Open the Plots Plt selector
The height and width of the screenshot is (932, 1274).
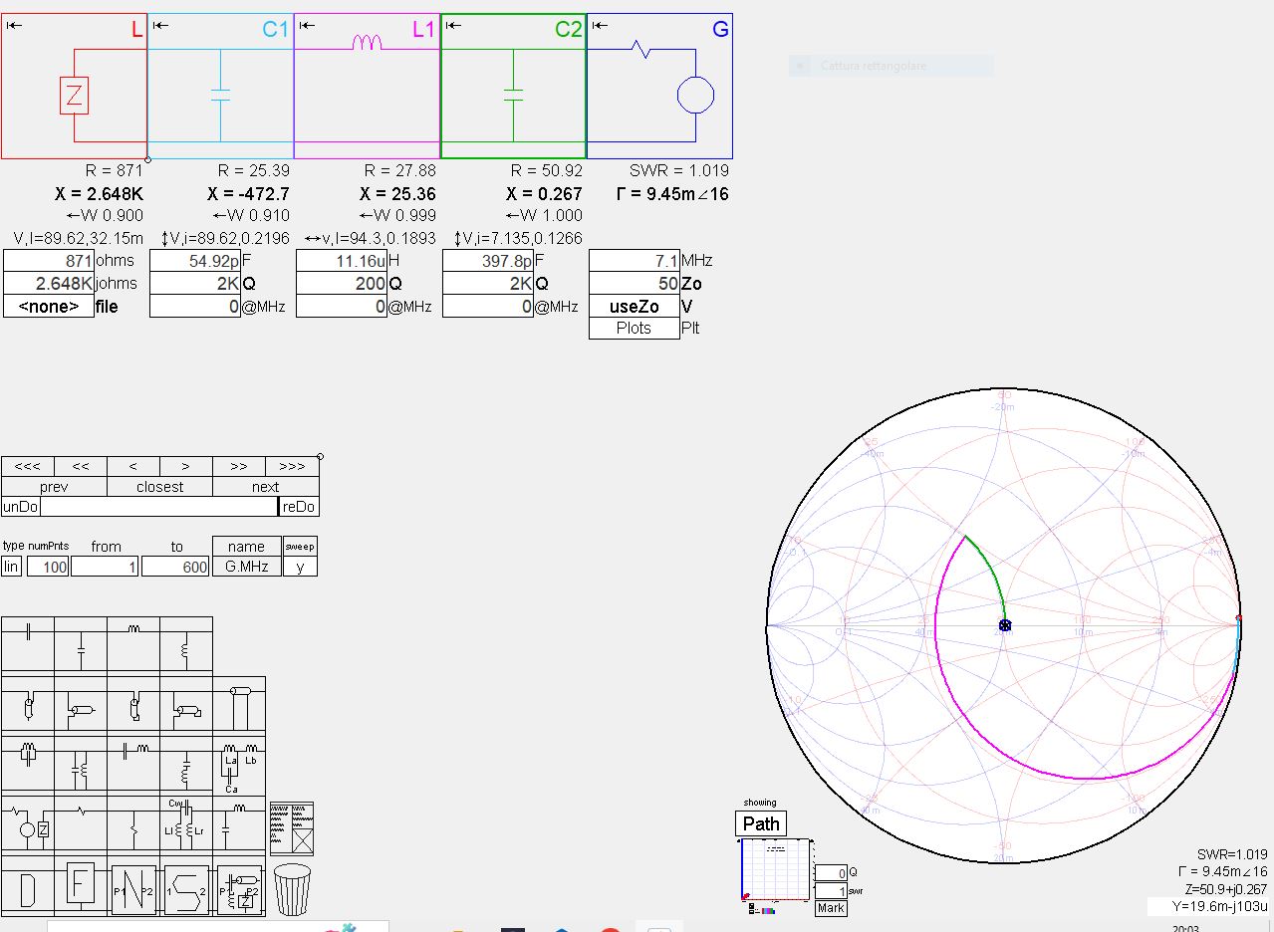[x=635, y=328]
